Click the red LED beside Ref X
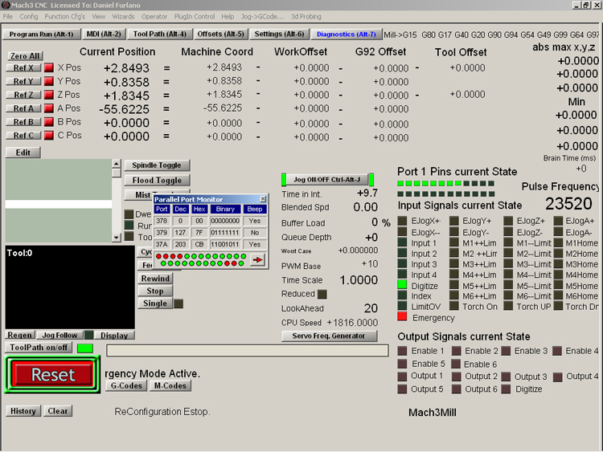The width and height of the screenshot is (603, 452). tap(49, 67)
